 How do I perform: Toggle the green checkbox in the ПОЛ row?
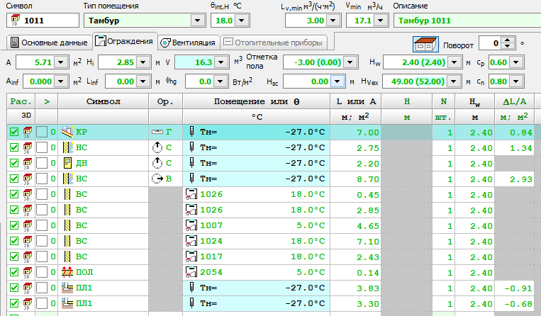14,272
